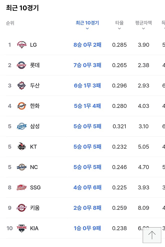Click KIA's 1승 0무 9패 record
Viewport: 165px width, 247px height.
click(x=87, y=228)
